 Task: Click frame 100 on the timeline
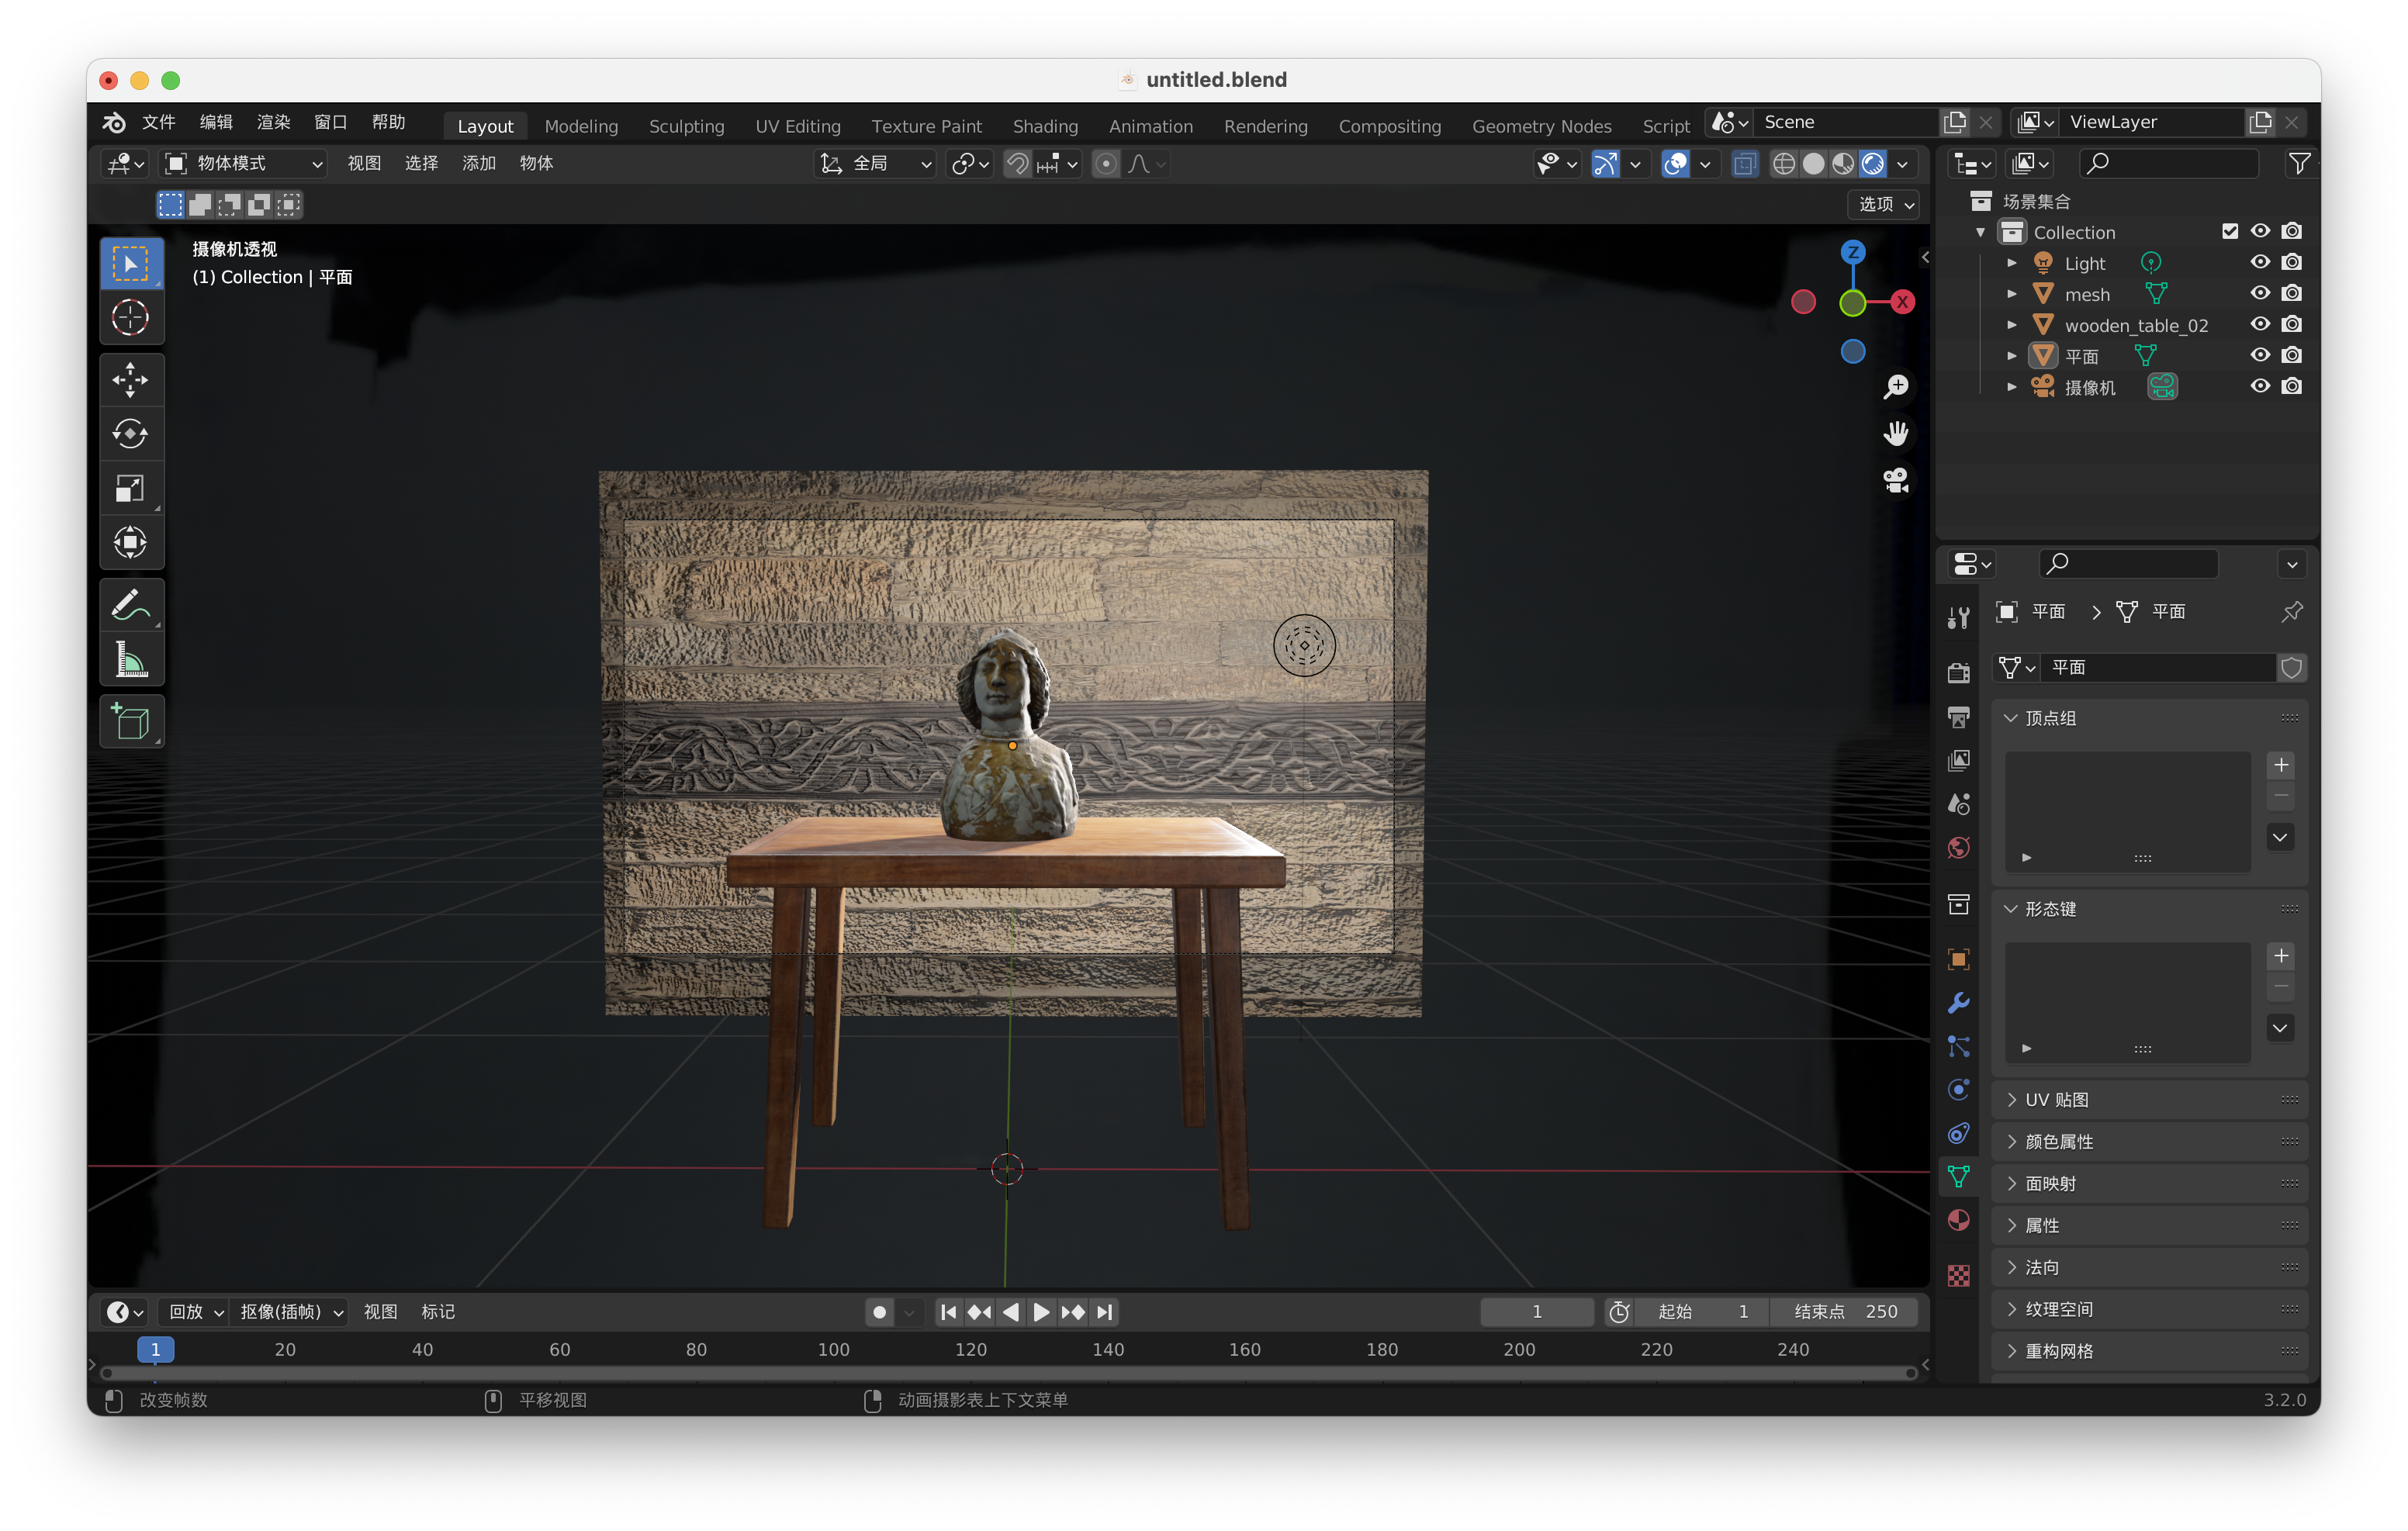point(833,1349)
